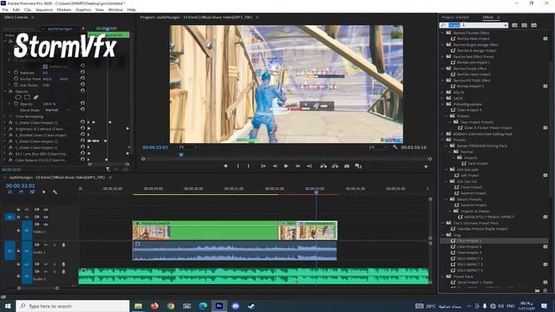Add a marker in program monitor
The height and width of the screenshot is (312, 555).
point(225,166)
